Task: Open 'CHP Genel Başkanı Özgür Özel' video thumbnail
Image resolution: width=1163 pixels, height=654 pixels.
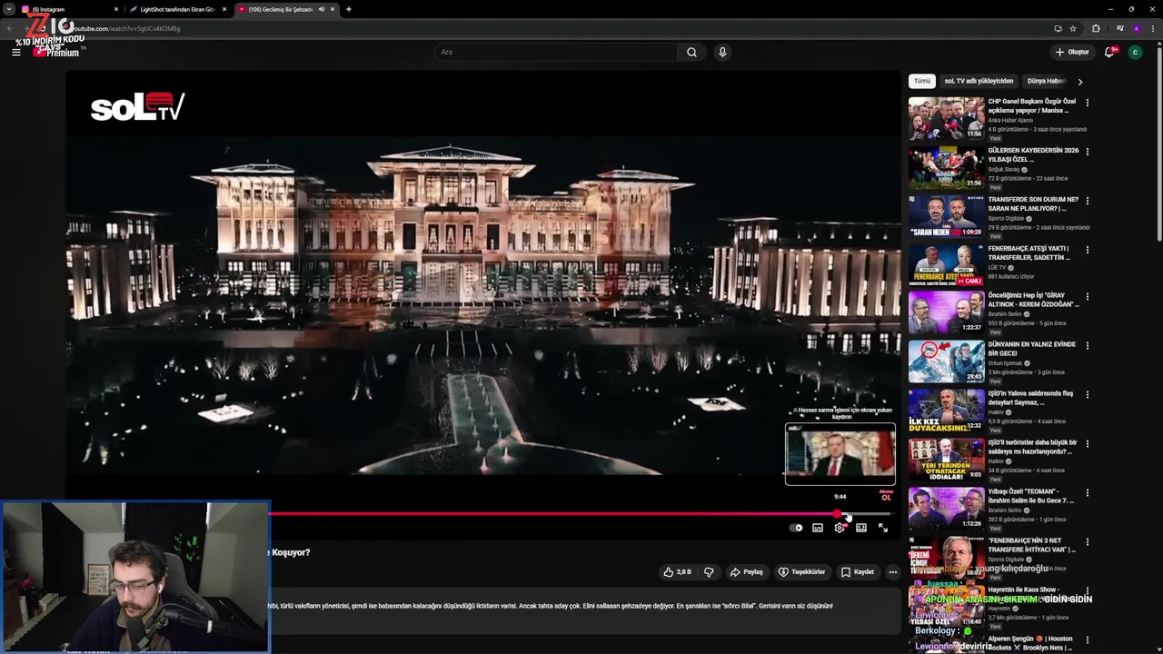Action: click(x=946, y=118)
